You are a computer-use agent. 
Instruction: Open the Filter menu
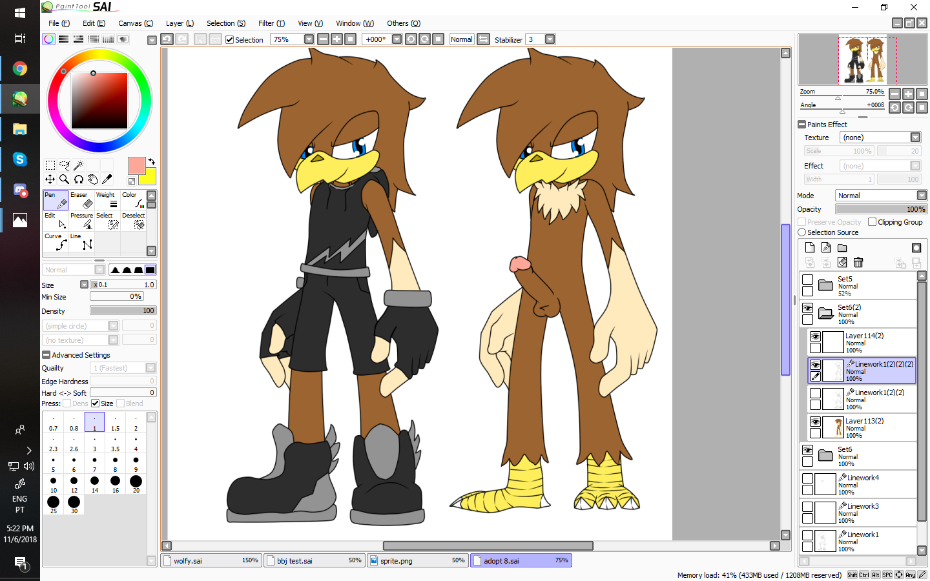point(271,23)
